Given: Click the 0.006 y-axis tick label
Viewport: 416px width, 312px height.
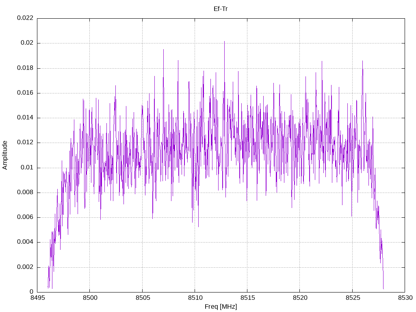Looking at the screenshot, I should [25, 217].
